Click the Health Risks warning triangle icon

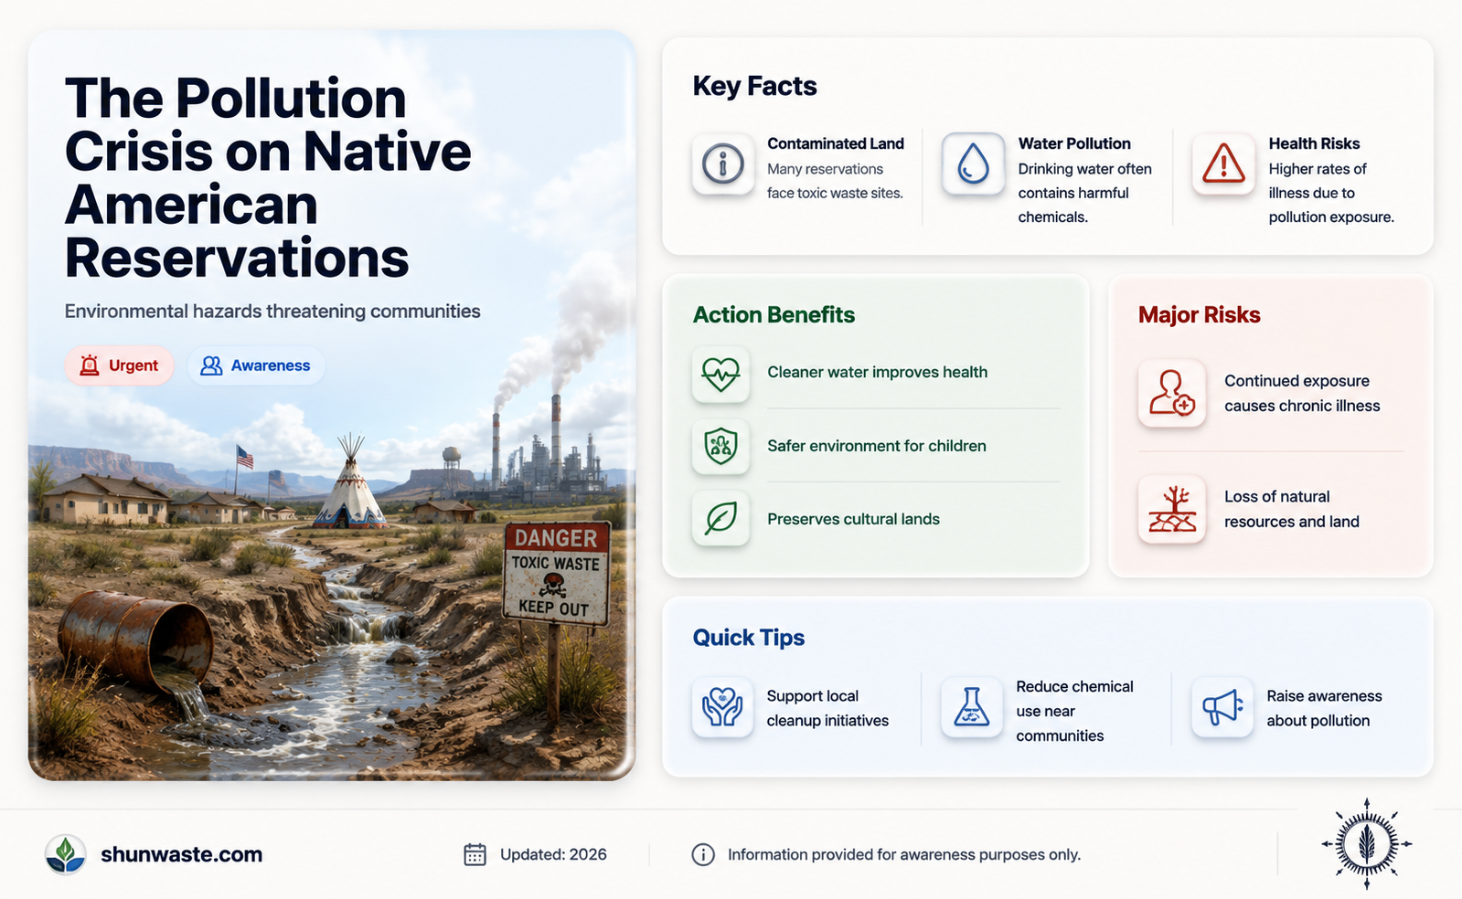coord(1223,164)
